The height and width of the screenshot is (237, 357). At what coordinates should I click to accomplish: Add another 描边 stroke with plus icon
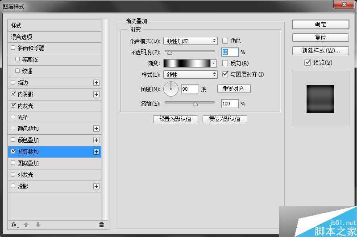[x=96, y=83]
